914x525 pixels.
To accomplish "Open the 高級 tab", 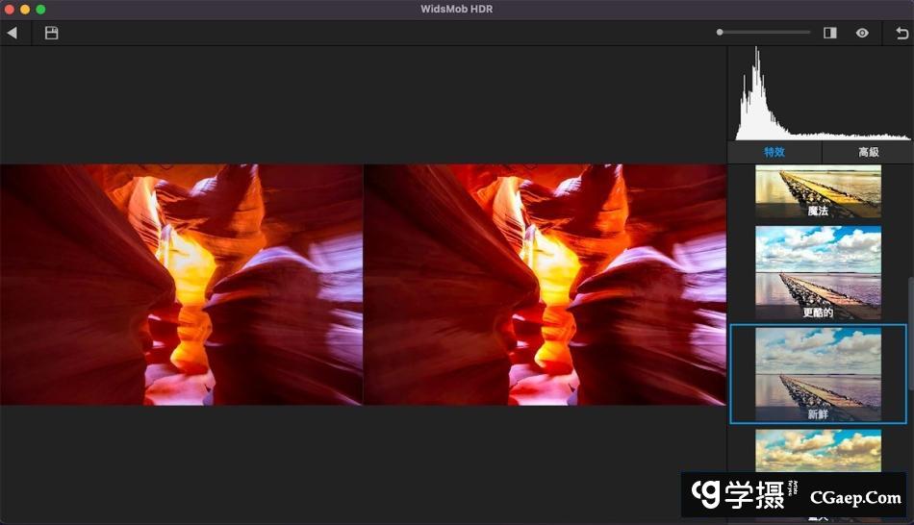I will point(868,152).
